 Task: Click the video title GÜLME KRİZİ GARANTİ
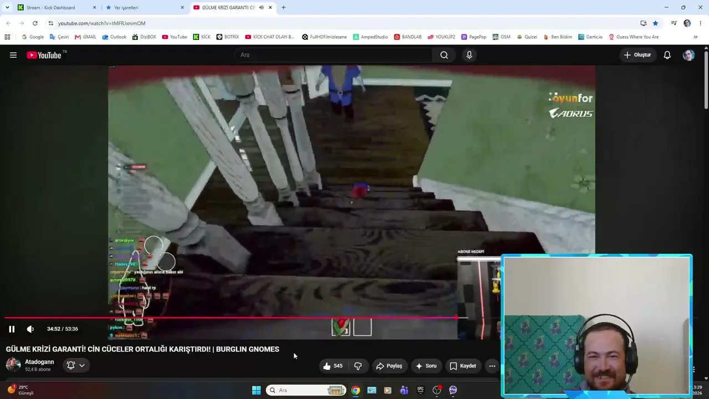click(142, 349)
